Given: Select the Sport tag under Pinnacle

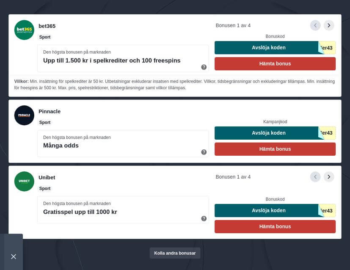Looking at the screenshot, I should 45,122.
